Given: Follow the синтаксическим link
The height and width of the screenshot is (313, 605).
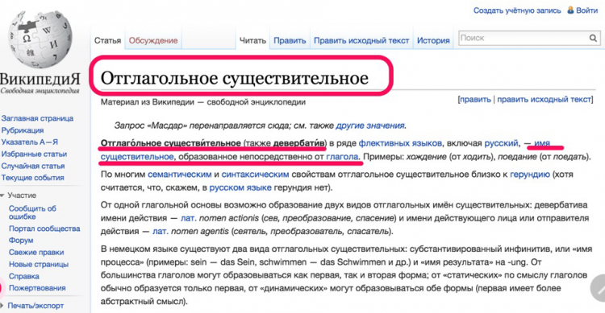Looking at the screenshot, I should (x=255, y=175).
